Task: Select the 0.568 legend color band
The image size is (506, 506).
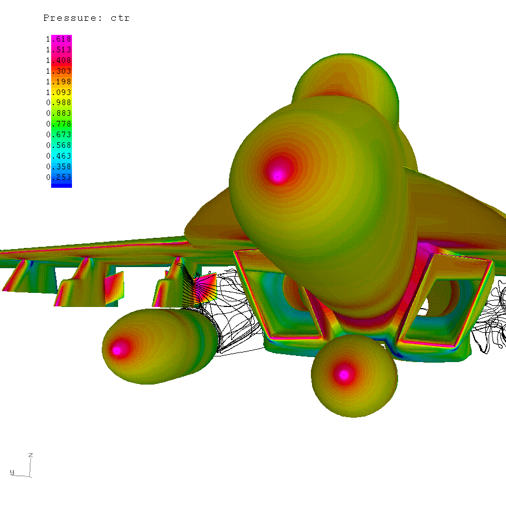Action: point(62,145)
